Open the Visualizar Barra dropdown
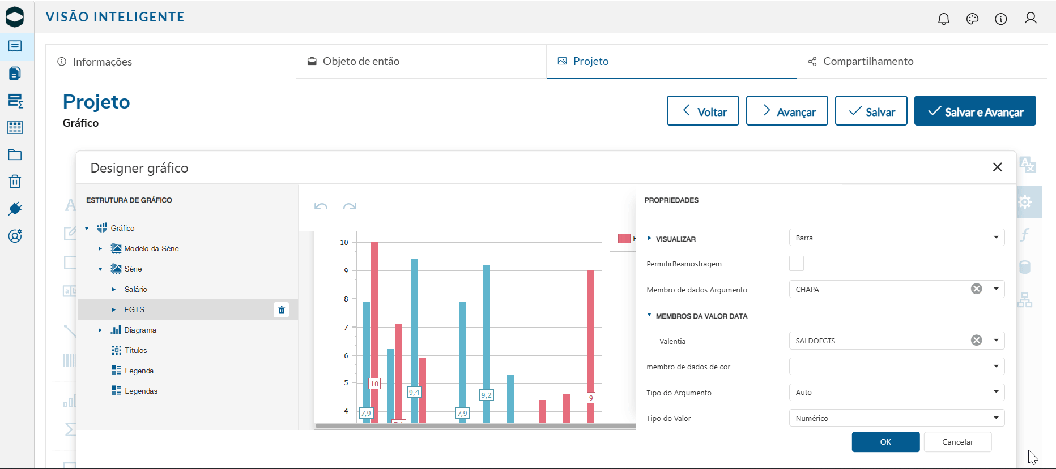This screenshot has height=469, width=1056. coord(897,238)
